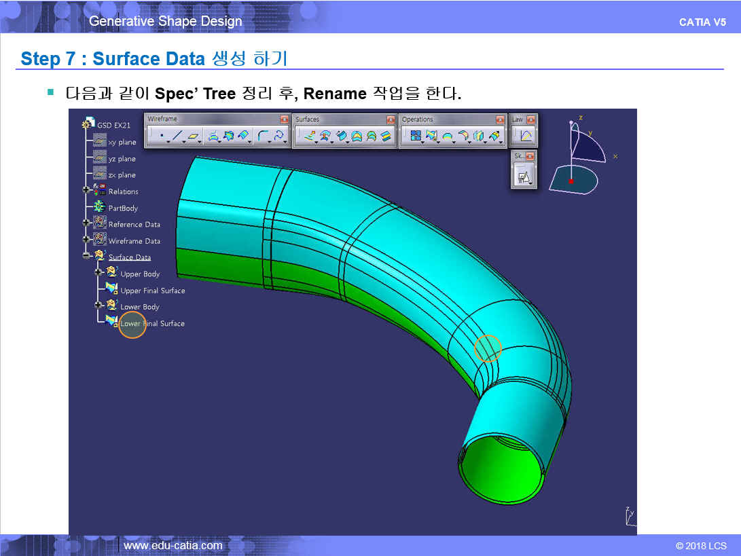Select the Point tool in Wireframe toolbar
Viewport: 741px width, 556px height.
click(162, 136)
